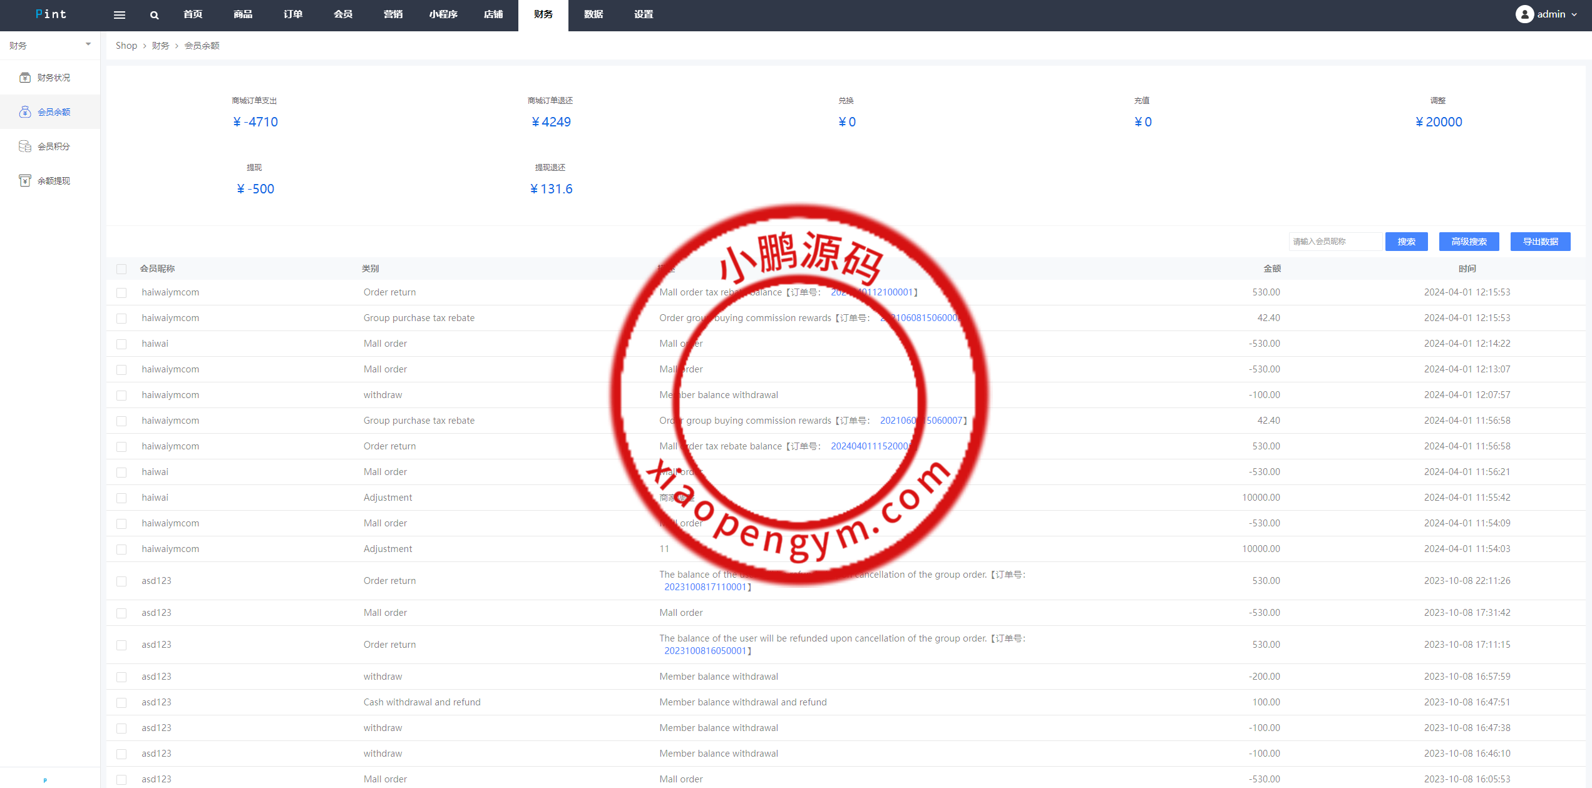The height and width of the screenshot is (788, 1592).
Task: Click the 财务状况 sidebar icon
Action: [x=25, y=78]
